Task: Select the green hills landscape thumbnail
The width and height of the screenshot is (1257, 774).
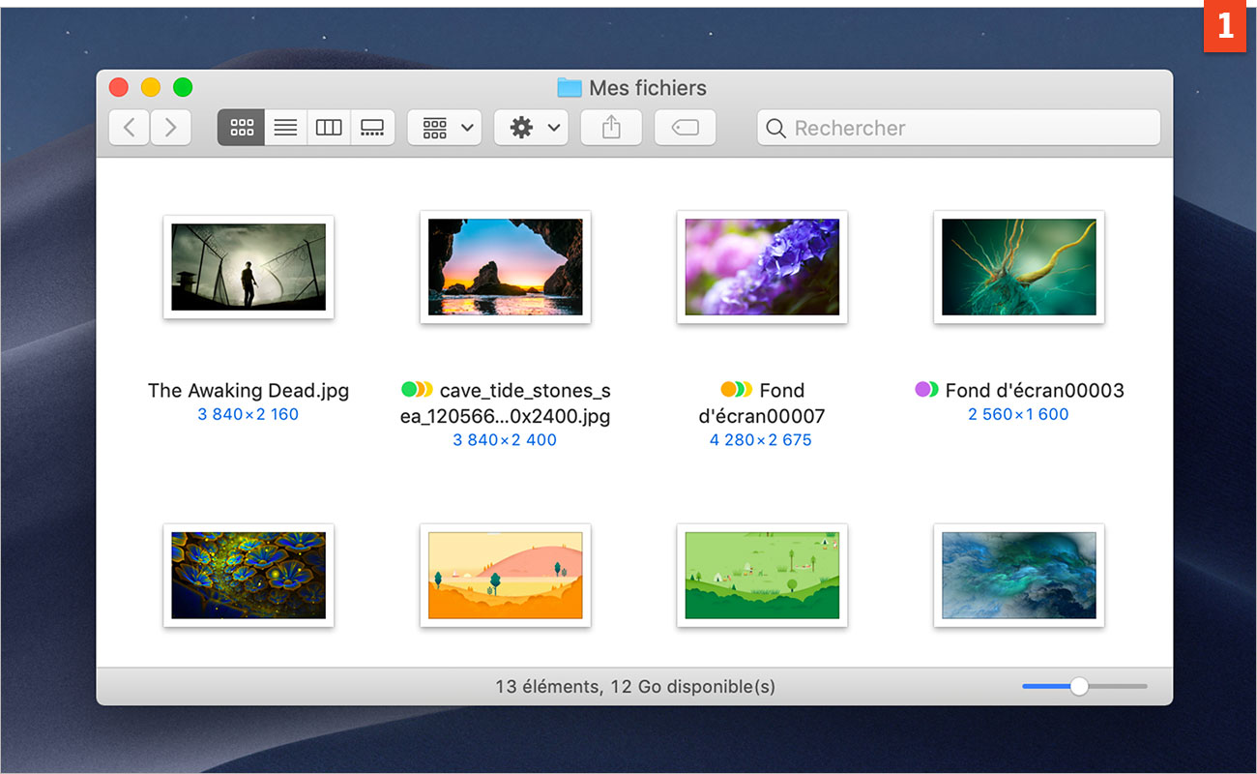Action: pos(762,575)
